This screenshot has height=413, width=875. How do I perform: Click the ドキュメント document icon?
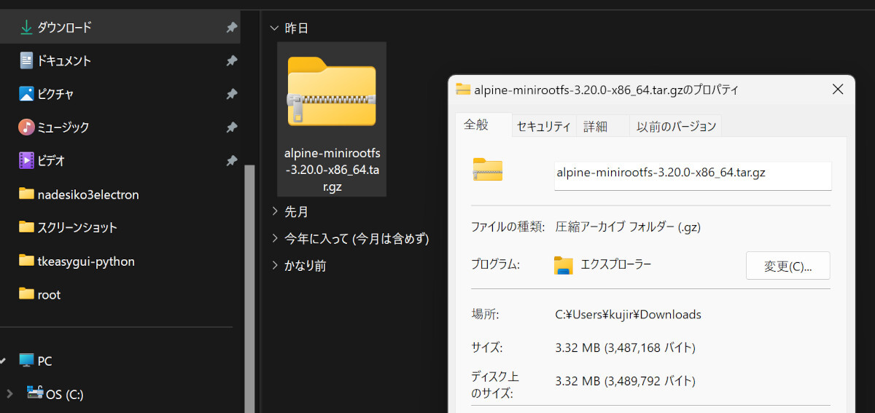(x=26, y=61)
